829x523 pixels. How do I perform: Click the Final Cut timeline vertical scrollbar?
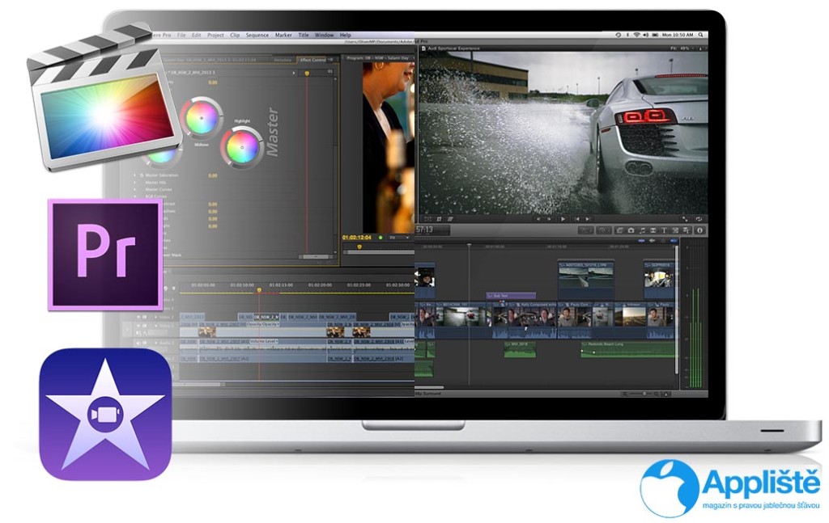click(x=677, y=309)
